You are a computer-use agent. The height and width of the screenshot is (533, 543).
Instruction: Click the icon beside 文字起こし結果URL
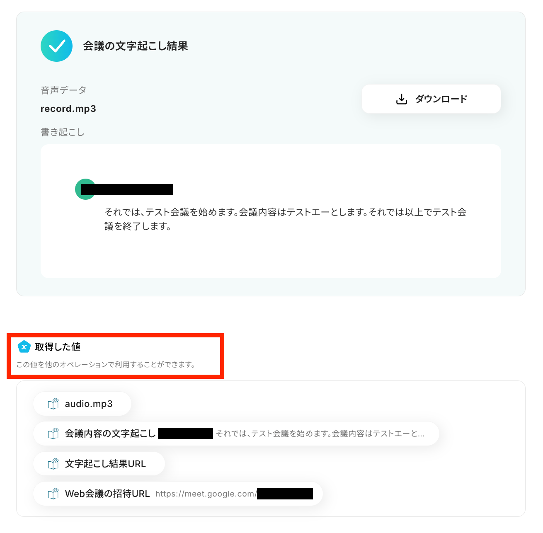click(53, 464)
